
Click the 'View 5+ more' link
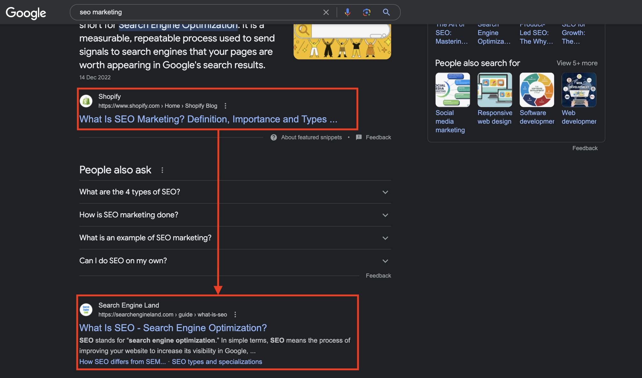[x=577, y=63]
